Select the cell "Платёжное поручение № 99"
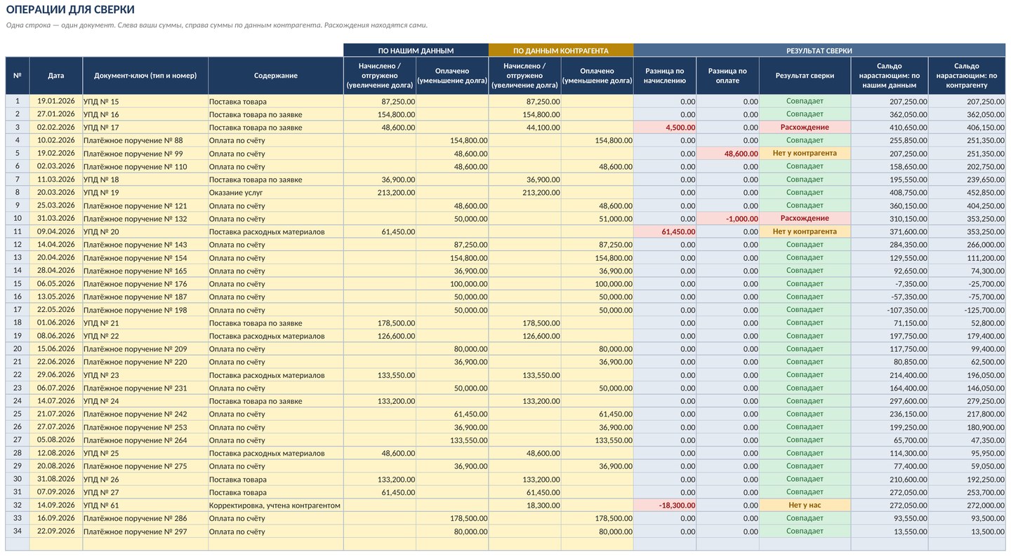Viewport: 1011px width, 556px height. (x=145, y=154)
